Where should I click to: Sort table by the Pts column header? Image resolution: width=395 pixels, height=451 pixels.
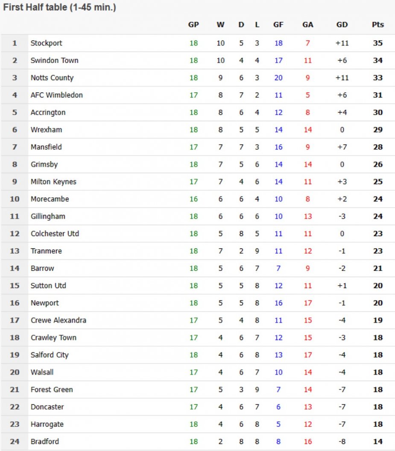click(377, 25)
